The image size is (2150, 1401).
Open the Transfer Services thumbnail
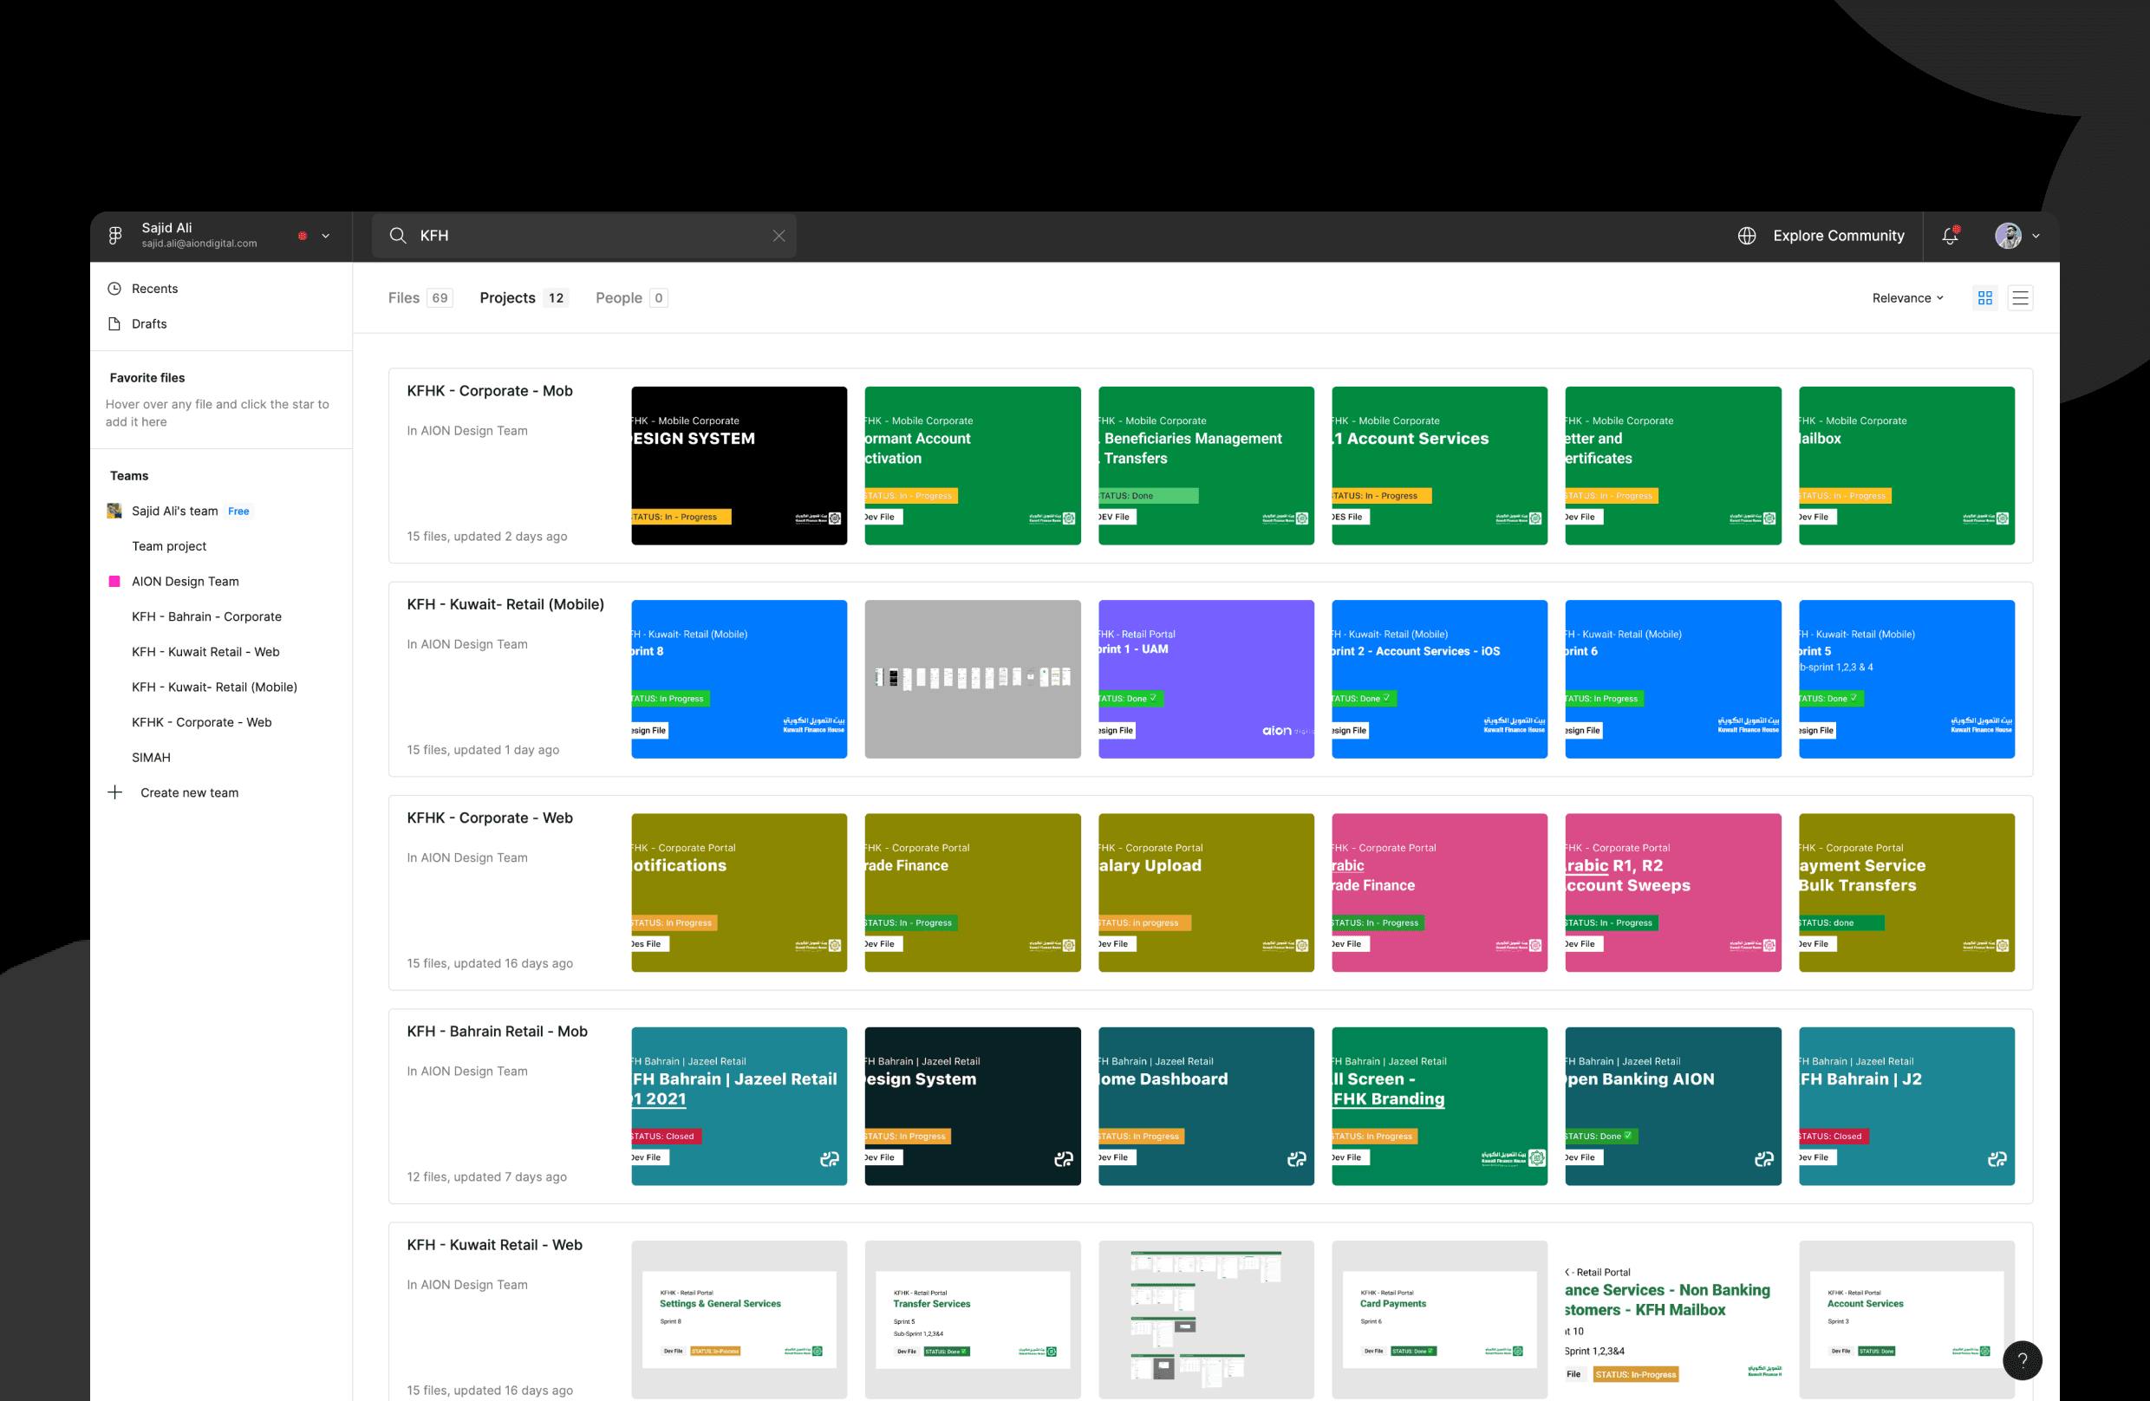(972, 1320)
